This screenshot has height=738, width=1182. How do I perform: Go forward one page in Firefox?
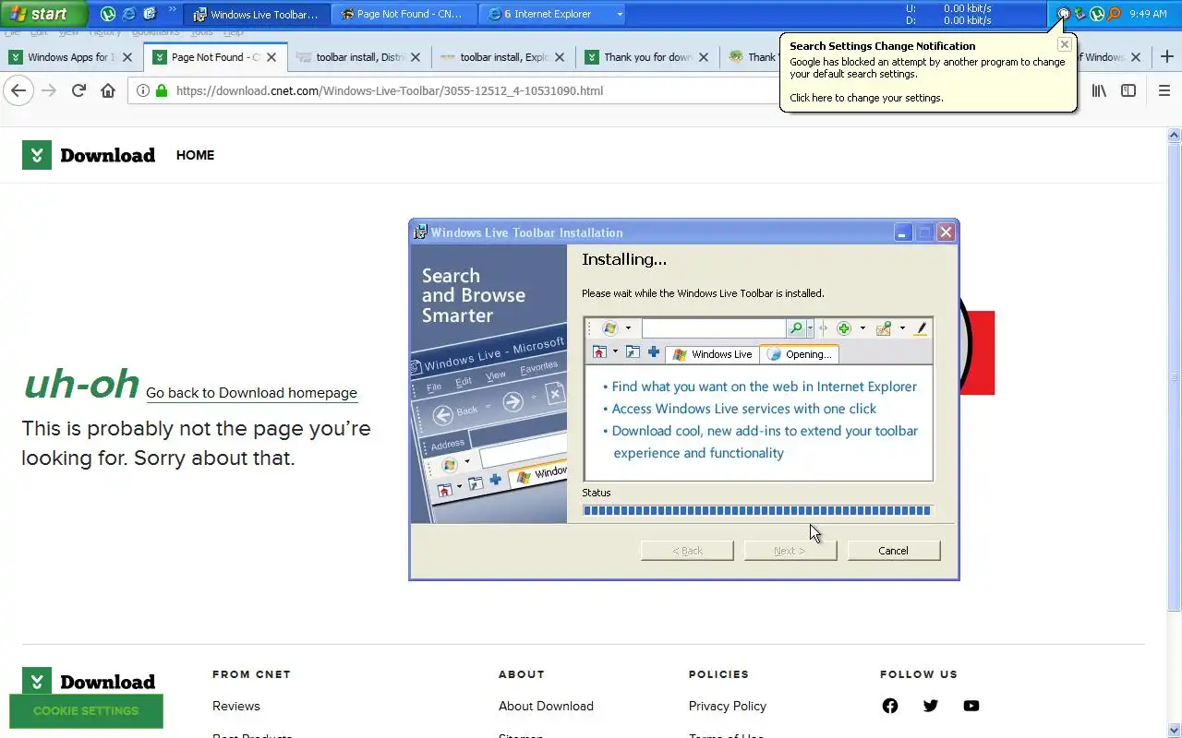pos(49,90)
